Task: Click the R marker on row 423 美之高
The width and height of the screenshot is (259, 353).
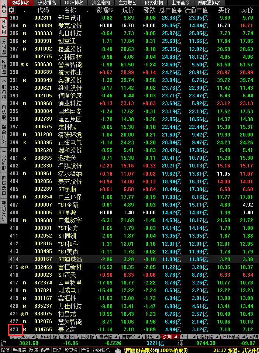Action: (x=25, y=330)
